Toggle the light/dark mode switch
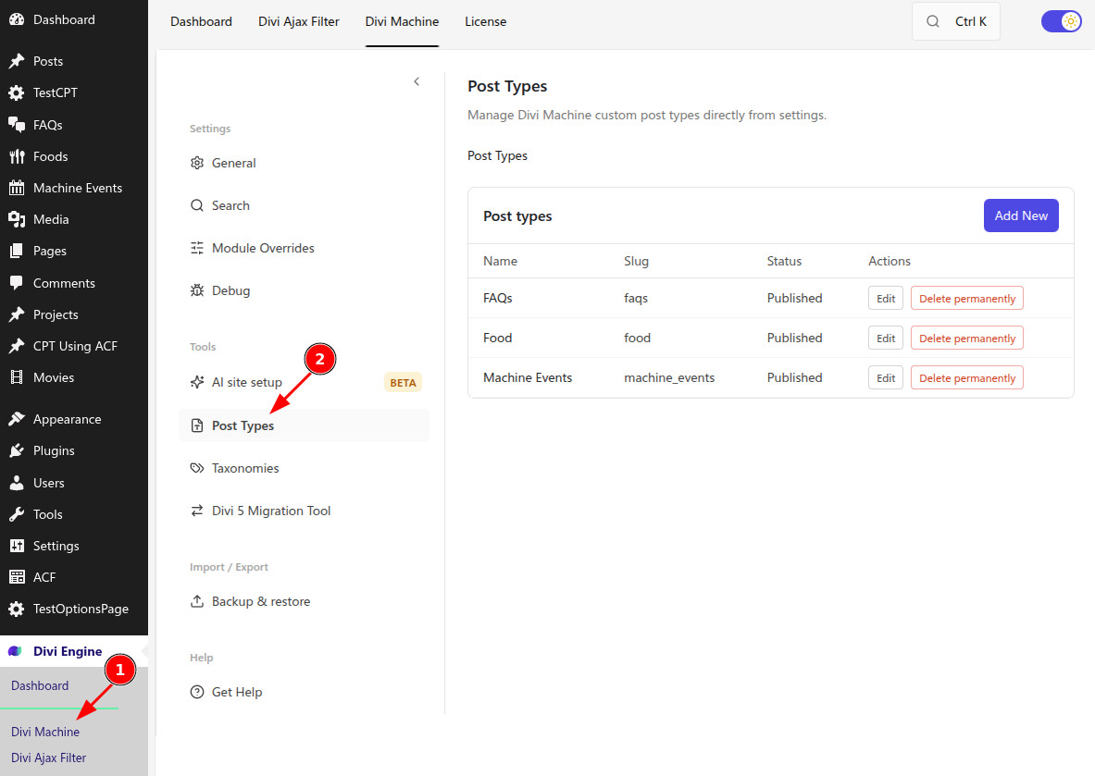This screenshot has height=776, width=1095. [x=1062, y=21]
